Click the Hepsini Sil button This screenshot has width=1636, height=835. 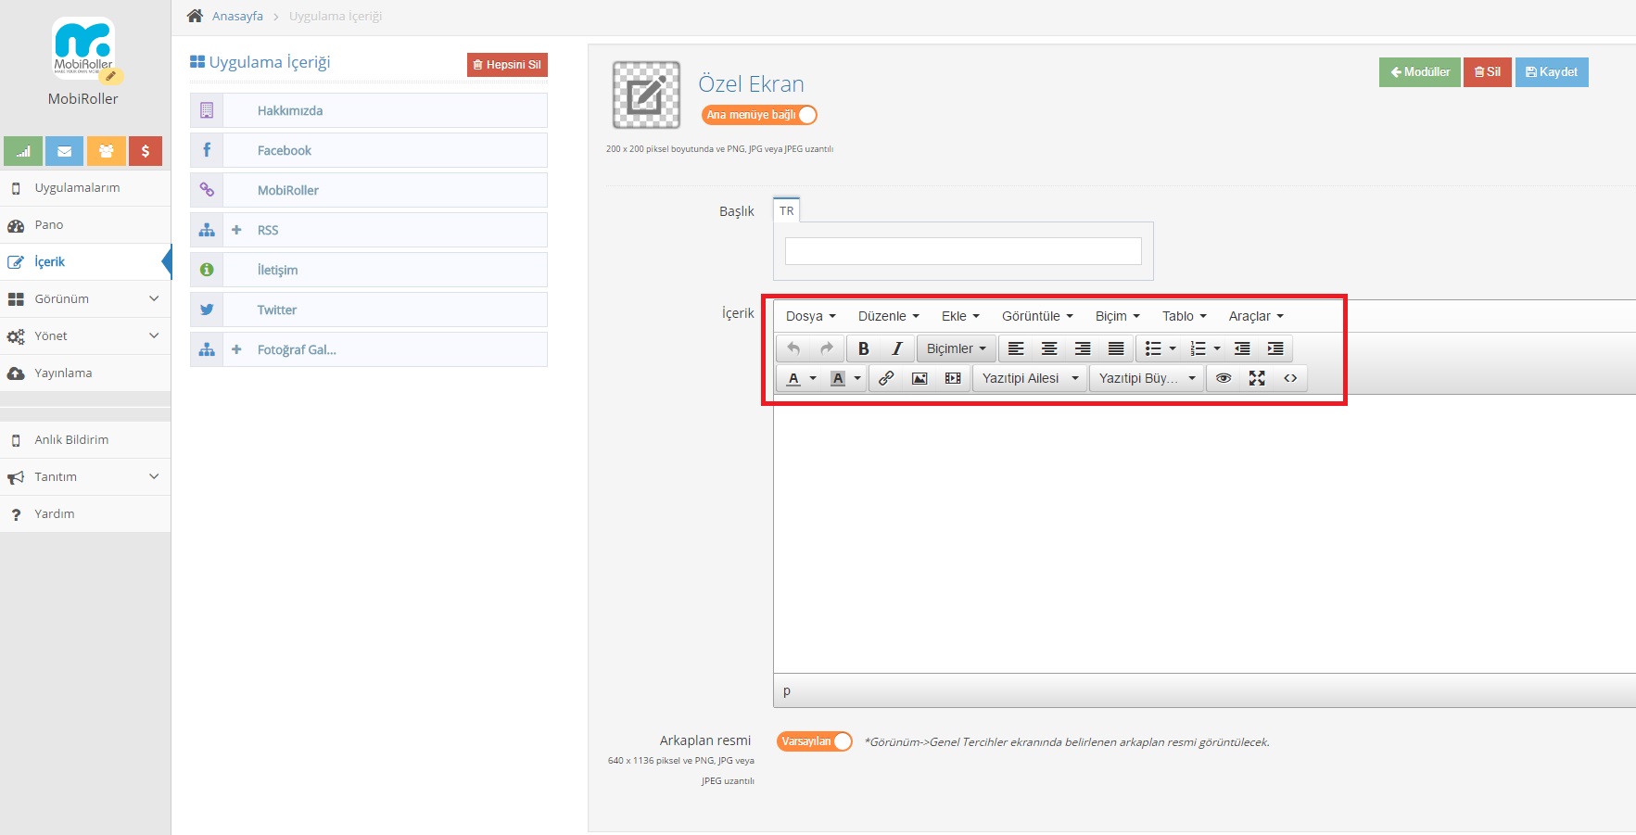(507, 65)
